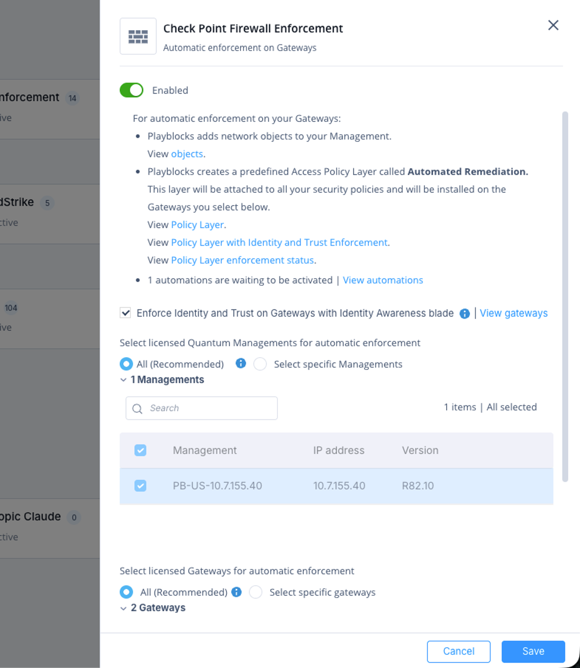Click the View automations link
The width and height of the screenshot is (580, 668).
tap(383, 280)
